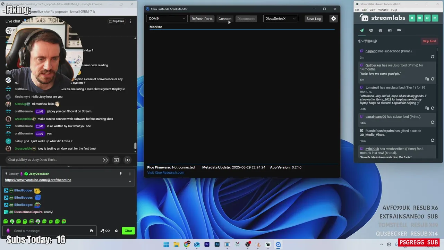The height and width of the screenshot is (250, 444).
Task: Copy the tomsteell resub message
Action: coord(427,108)
